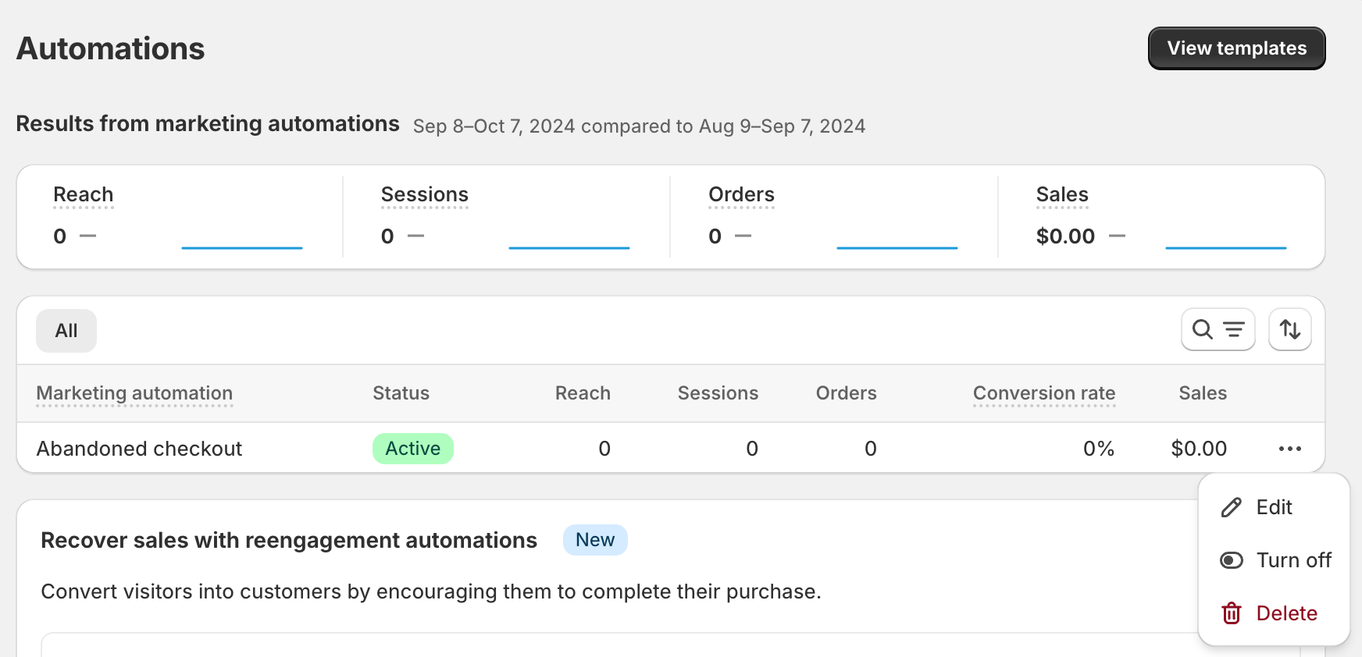Click the blue New badge
This screenshot has width=1362, height=657.
pyautogui.click(x=594, y=540)
